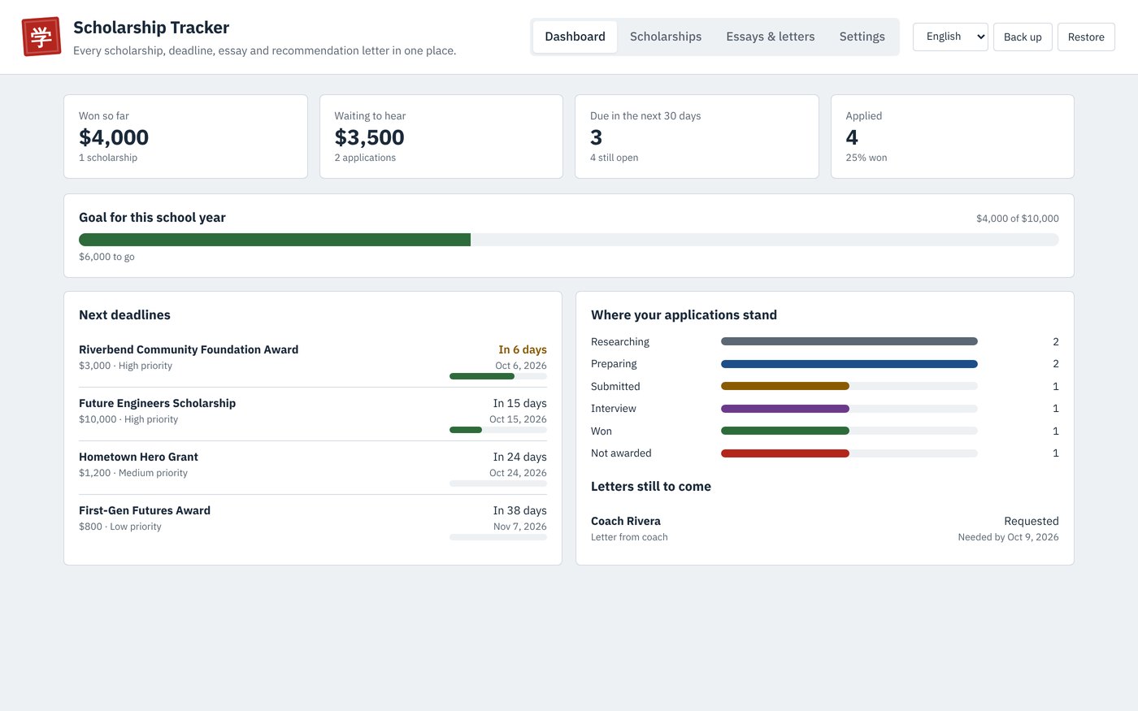Open the Scholarships tab
This screenshot has width=1138, height=711.
click(666, 37)
